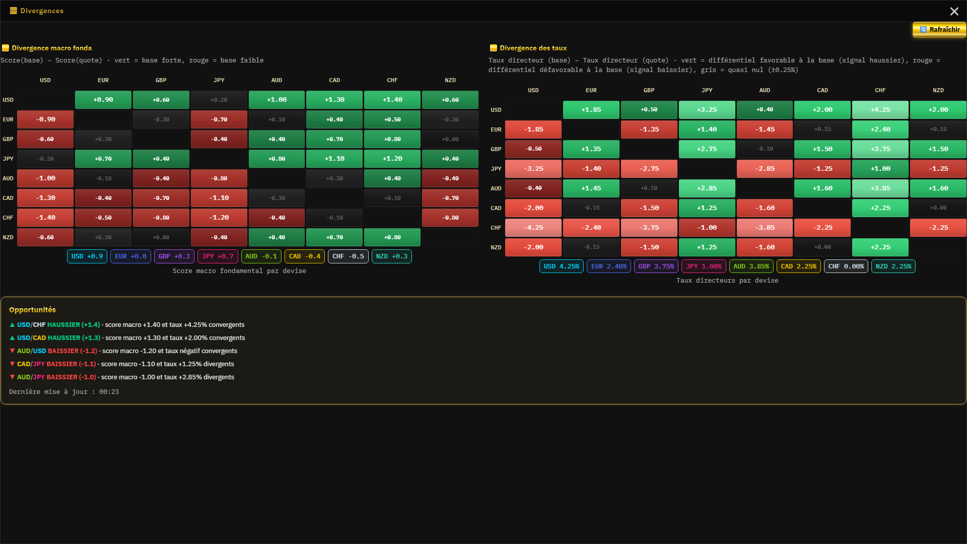
Task: Click the GBP 3.75% rate chip
Action: 656,266
